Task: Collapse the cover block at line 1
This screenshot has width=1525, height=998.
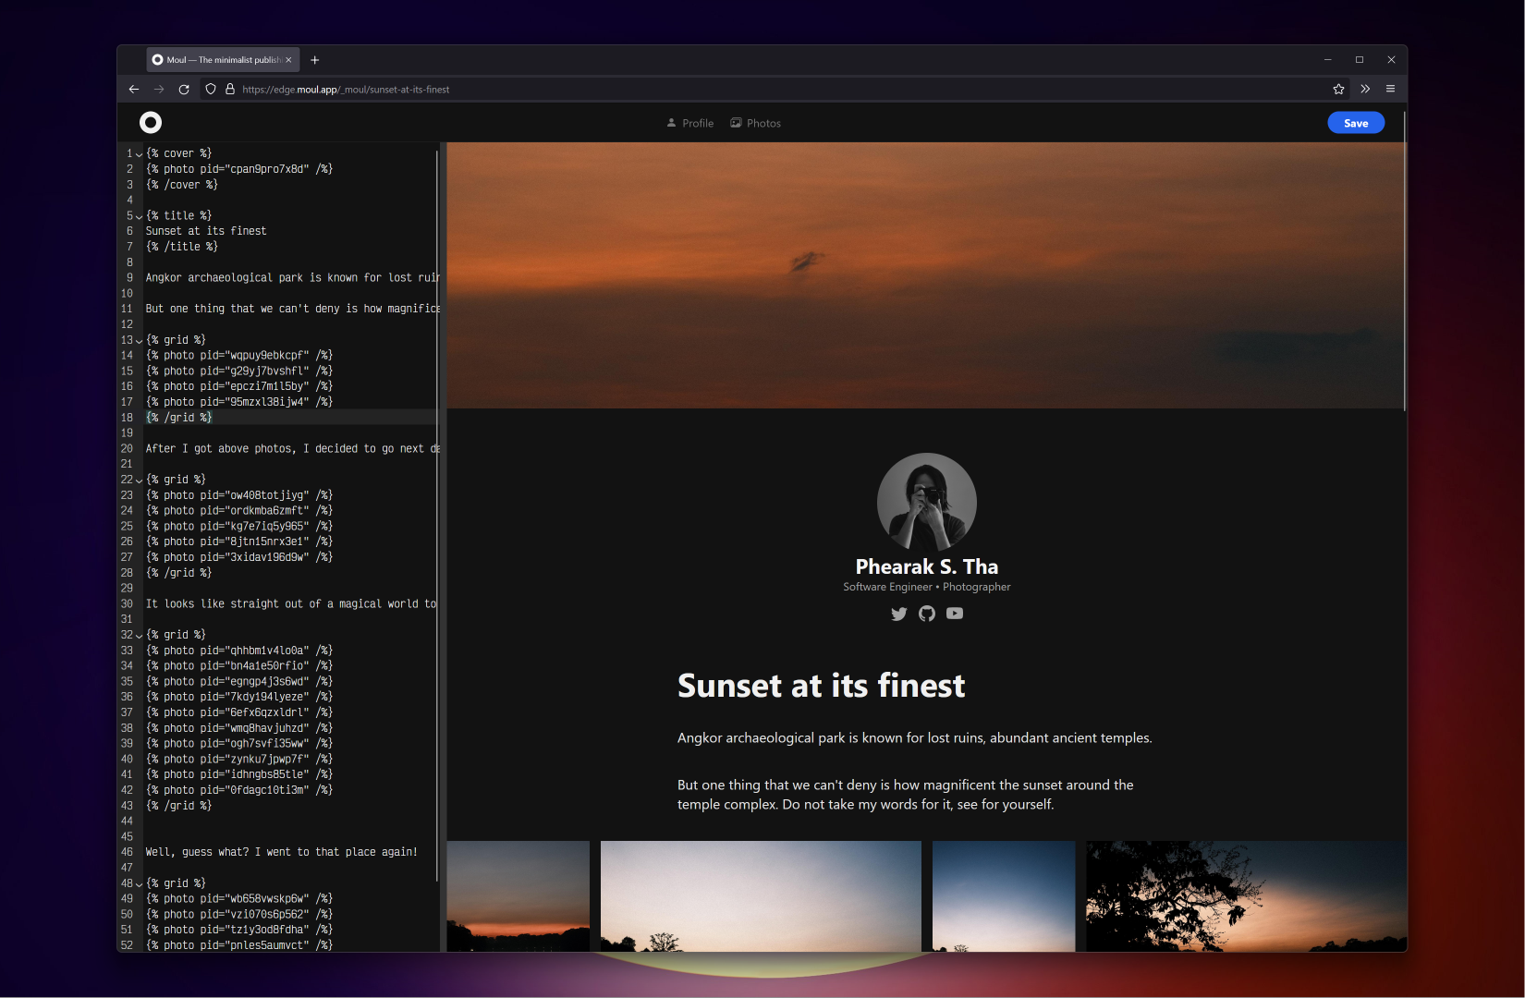Action: pos(140,154)
